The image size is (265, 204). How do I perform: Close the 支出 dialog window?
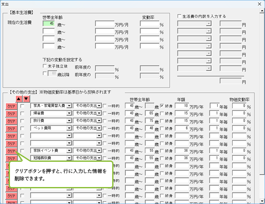[x=260, y=4]
